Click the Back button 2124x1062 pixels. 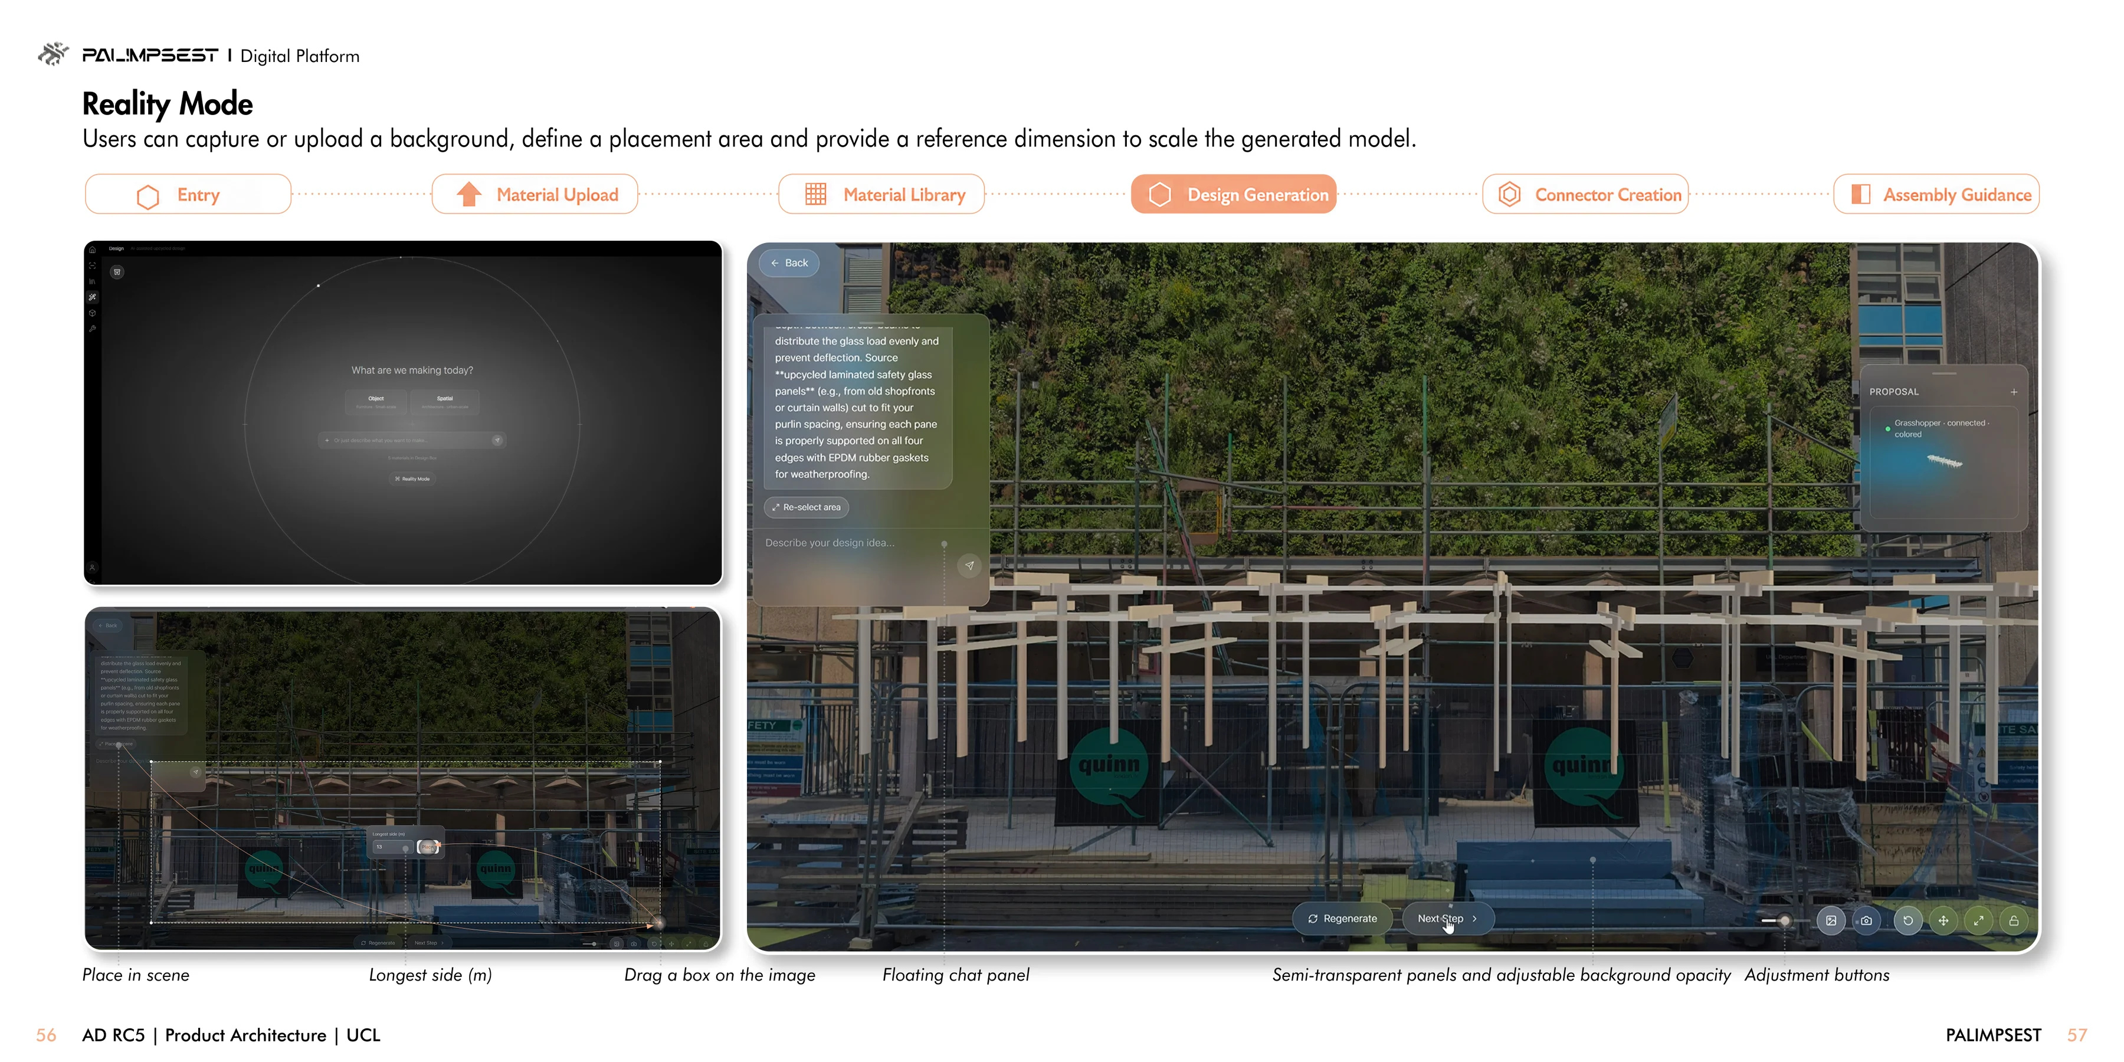789,263
